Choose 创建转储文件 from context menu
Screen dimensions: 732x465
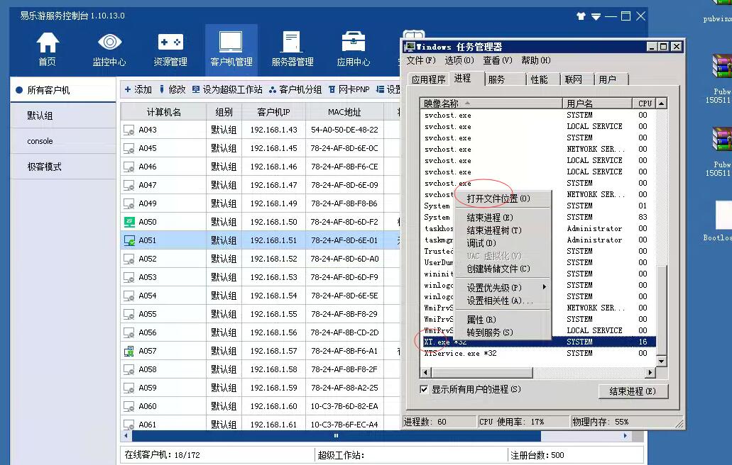click(503, 269)
